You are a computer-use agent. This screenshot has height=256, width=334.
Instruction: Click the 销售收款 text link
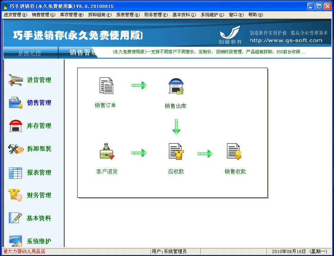tap(236, 171)
